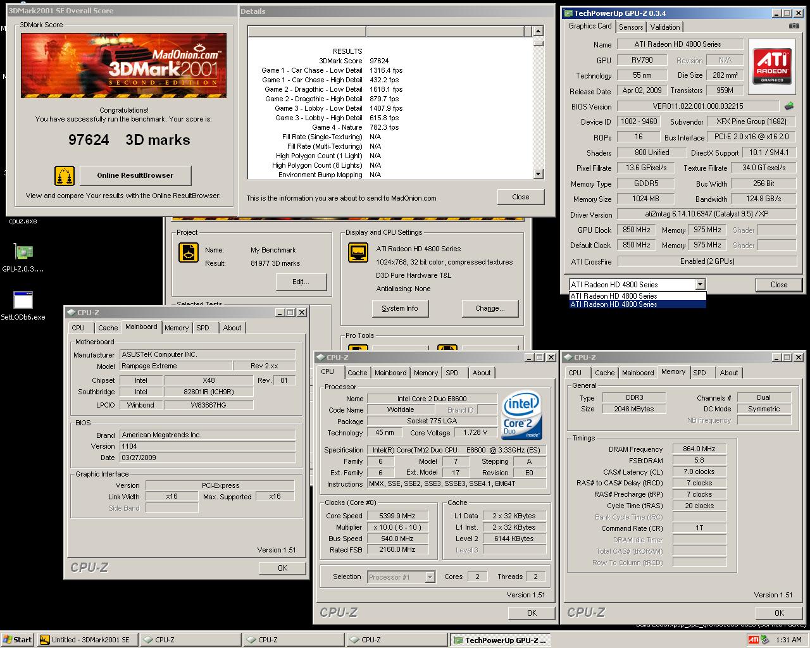Click the Intel Core 2 Duo logo

point(521,416)
